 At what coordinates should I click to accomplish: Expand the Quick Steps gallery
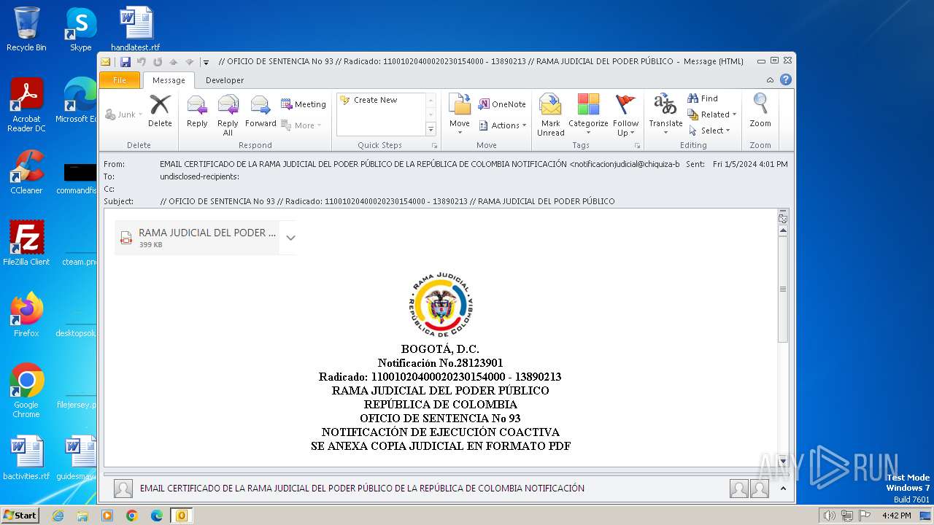pos(431,129)
